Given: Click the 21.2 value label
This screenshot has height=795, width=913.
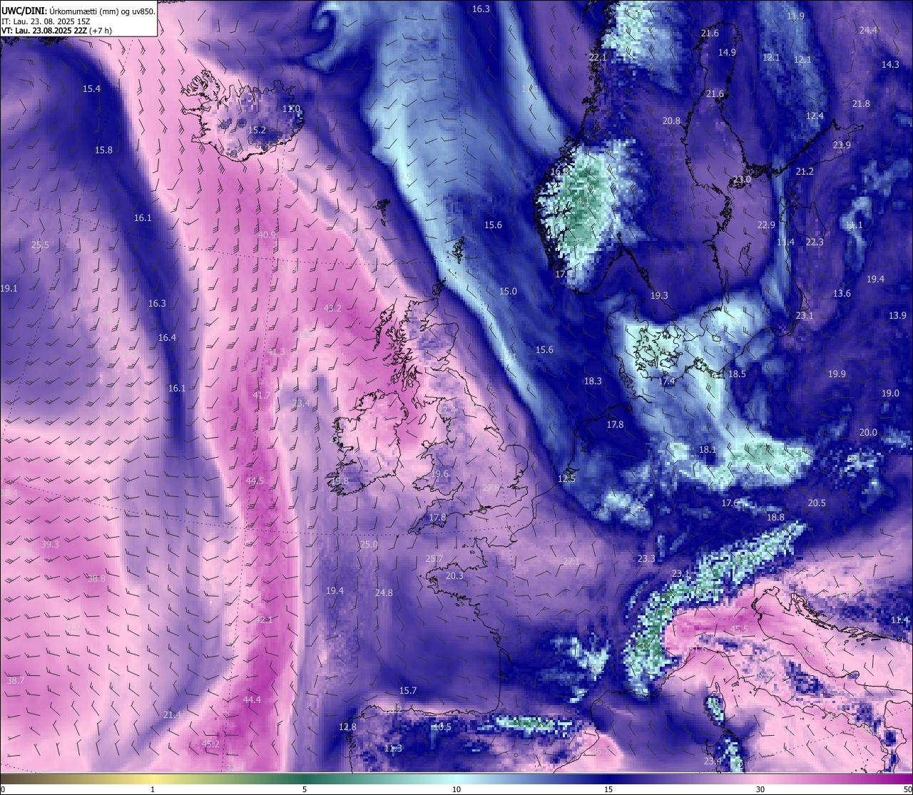Looking at the screenshot, I should pyautogui.click(x=805, y=172).
